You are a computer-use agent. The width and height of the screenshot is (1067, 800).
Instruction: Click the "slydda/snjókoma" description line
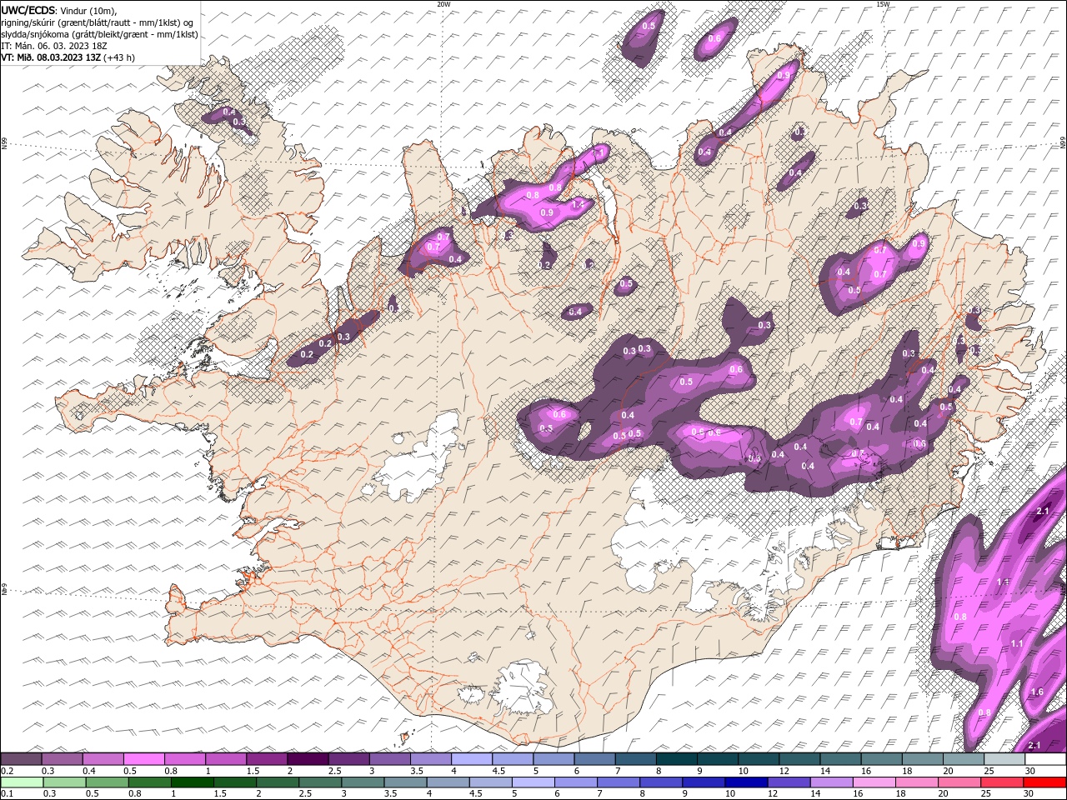99,34
